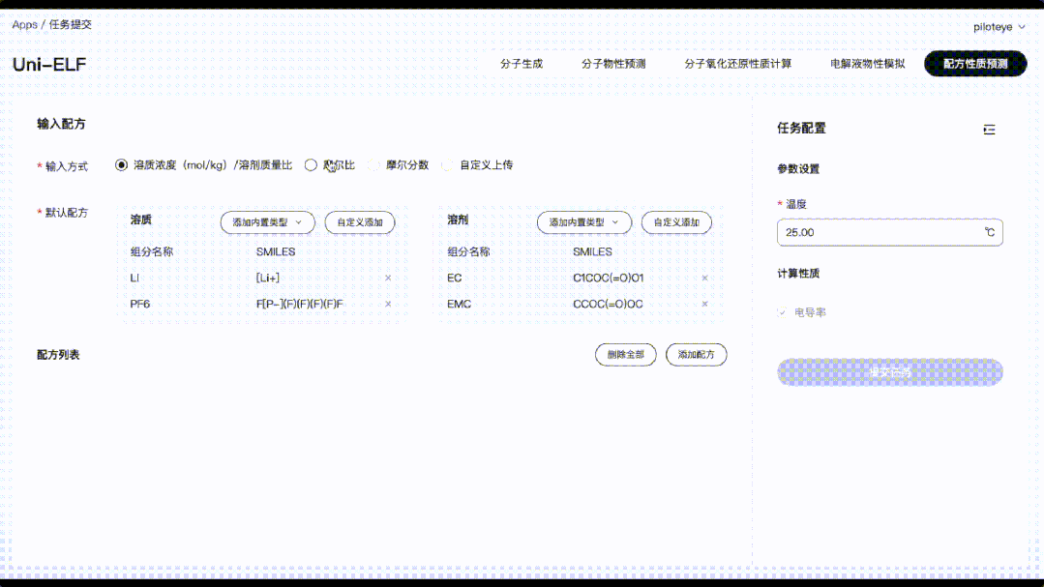This screenshot has width=1044, height=587.
Task: Open the solvent 添加内置类型 dropdown
Action: tap(583, 222)
